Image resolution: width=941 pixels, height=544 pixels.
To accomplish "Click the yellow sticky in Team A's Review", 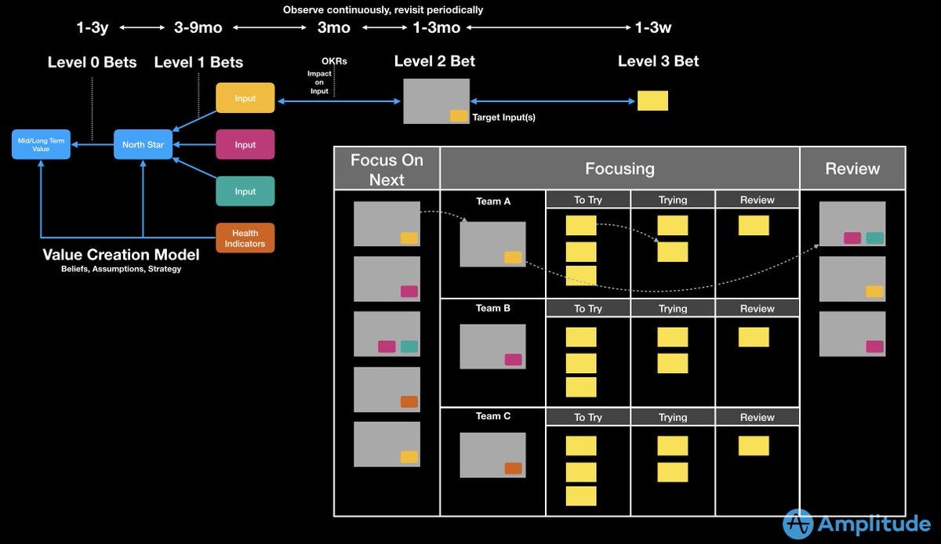I will coord(754,226).
